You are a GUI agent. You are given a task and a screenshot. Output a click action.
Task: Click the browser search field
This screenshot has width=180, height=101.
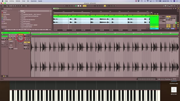pyautogui.click(x=27, y=9)
